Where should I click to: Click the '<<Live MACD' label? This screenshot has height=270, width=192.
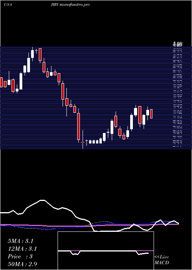point(162,260)
